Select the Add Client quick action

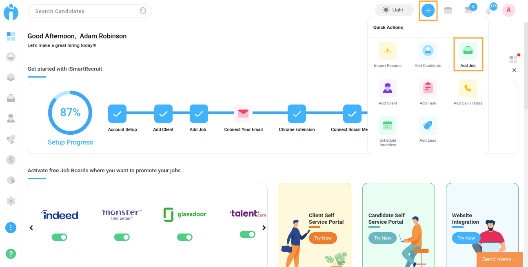(388, 88)
